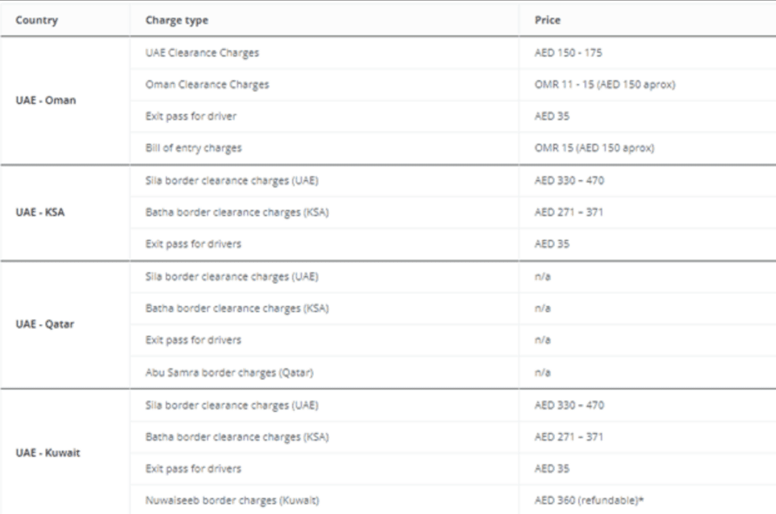This screenshot has height=514, width=776.
Task: Select the UAE - Oman country cell
Action: pyautogui.click(x=45, y=101)
